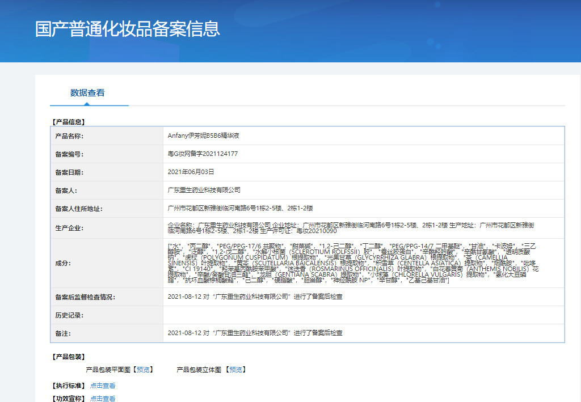Open 预览 link for 产品包装立体图
The height and width of the screenshot is (402, 581).
[x=235, y=370]
